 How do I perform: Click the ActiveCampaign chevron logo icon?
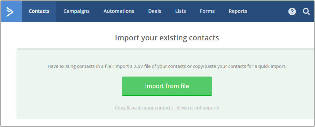(x=10, y=11)
